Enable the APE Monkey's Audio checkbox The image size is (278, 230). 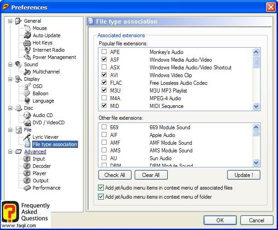(x=104, y=52)
